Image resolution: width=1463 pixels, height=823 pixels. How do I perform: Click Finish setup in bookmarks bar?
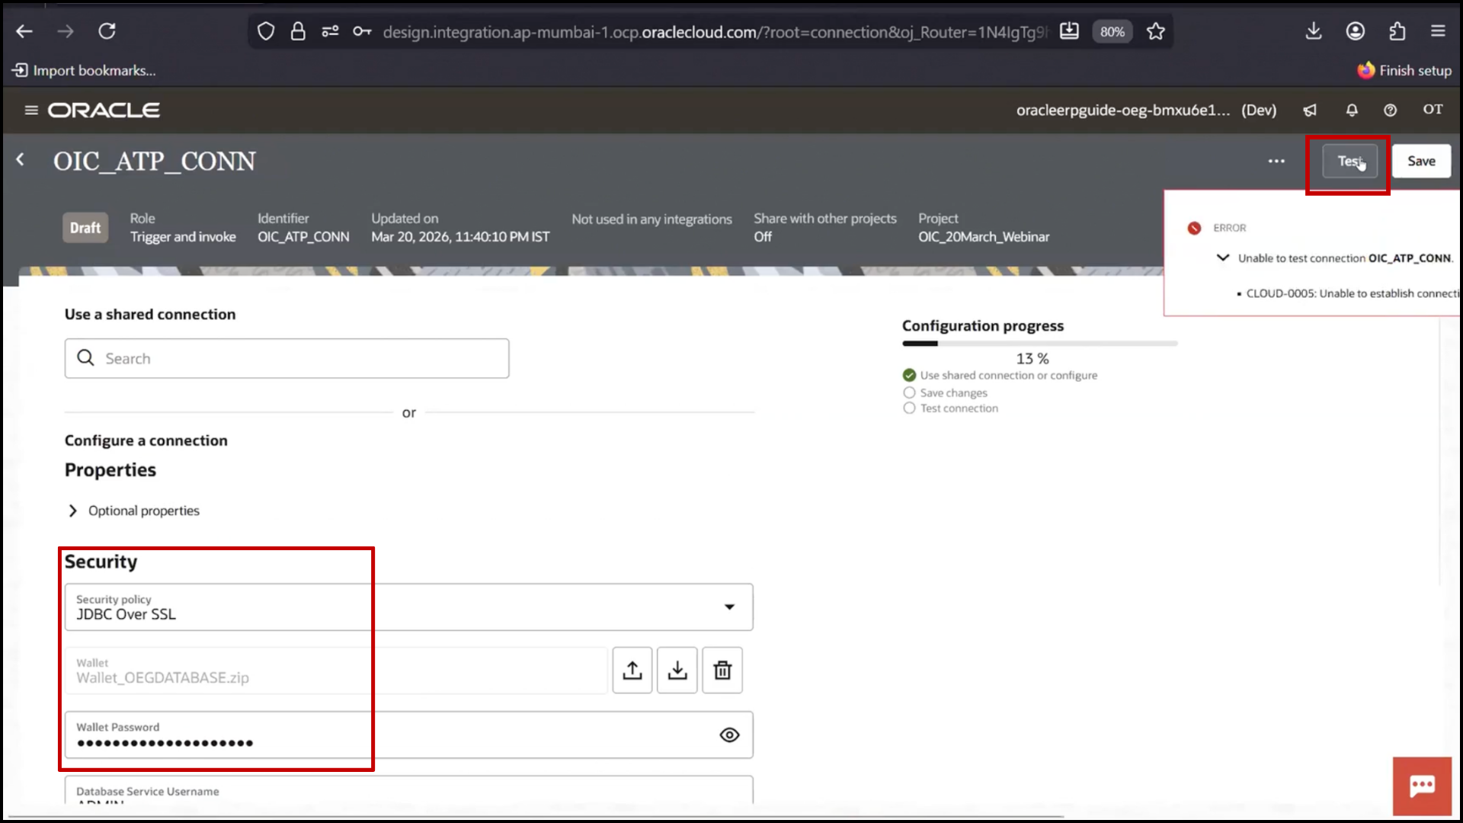[x=1404, y=70]
